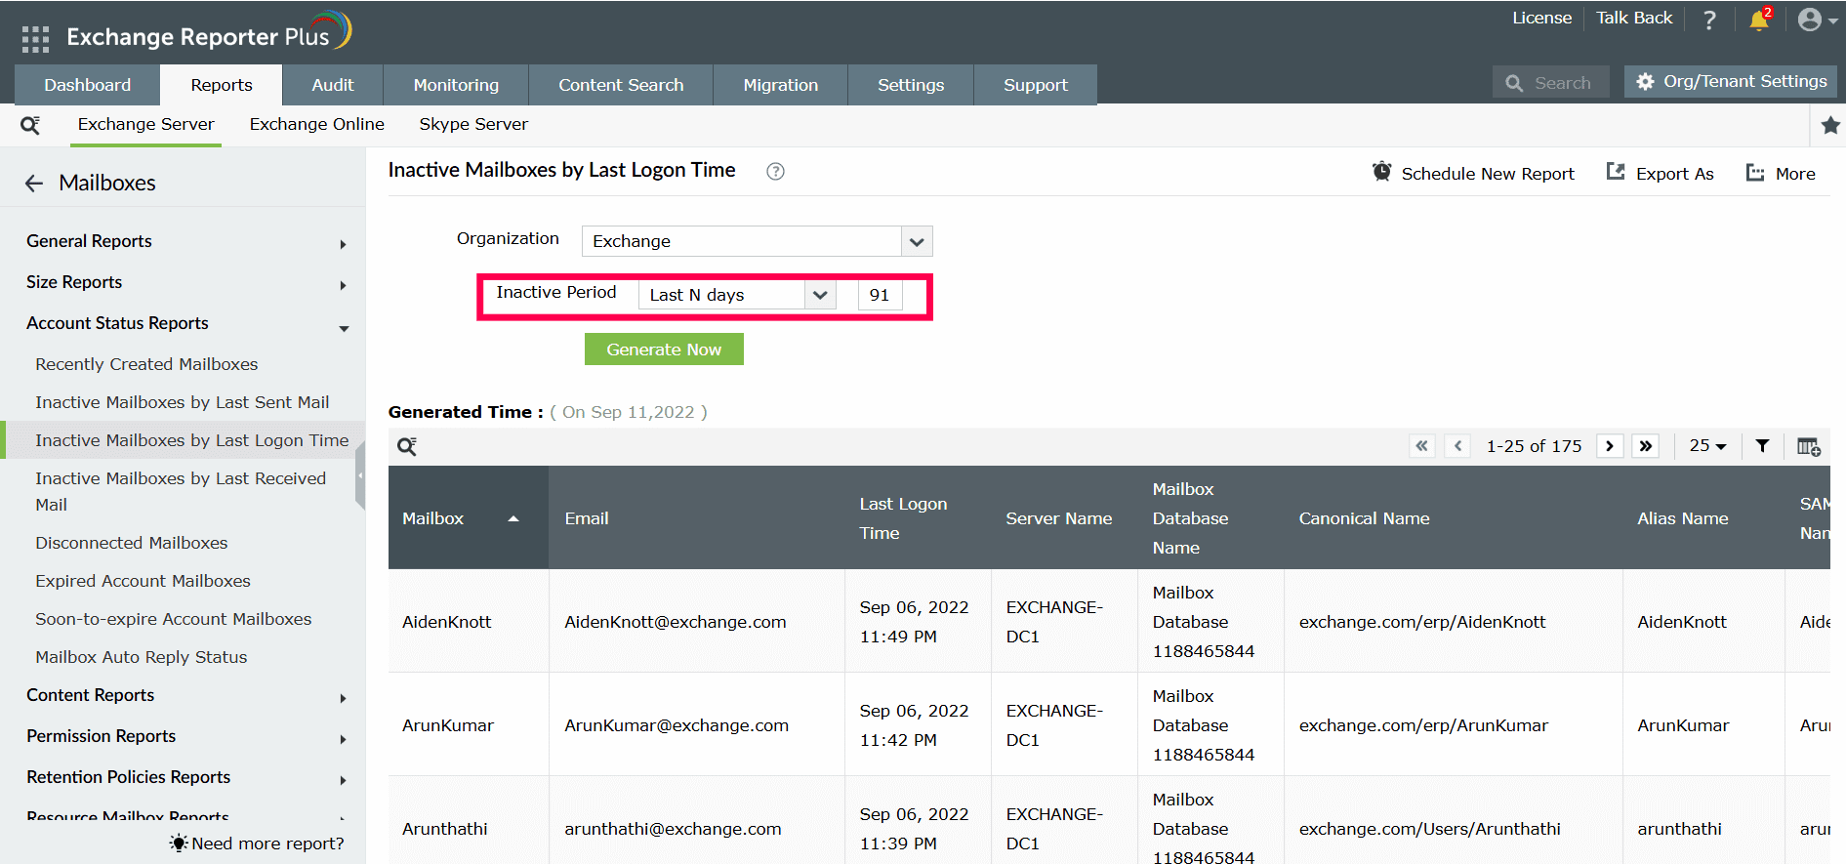This screenshot has height=864, width=1846.
Task: Open the table filter funnel
Action: coord(1762,446)
